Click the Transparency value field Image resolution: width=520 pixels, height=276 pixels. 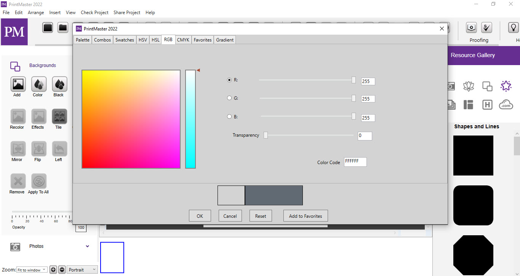coord(365,136)
